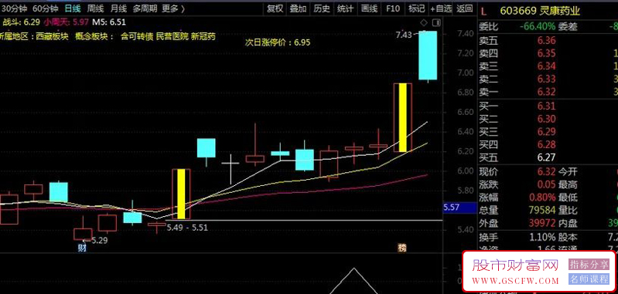
Task: Select the 月线 monthly chart tab
Action: click(x=118, y=8)
